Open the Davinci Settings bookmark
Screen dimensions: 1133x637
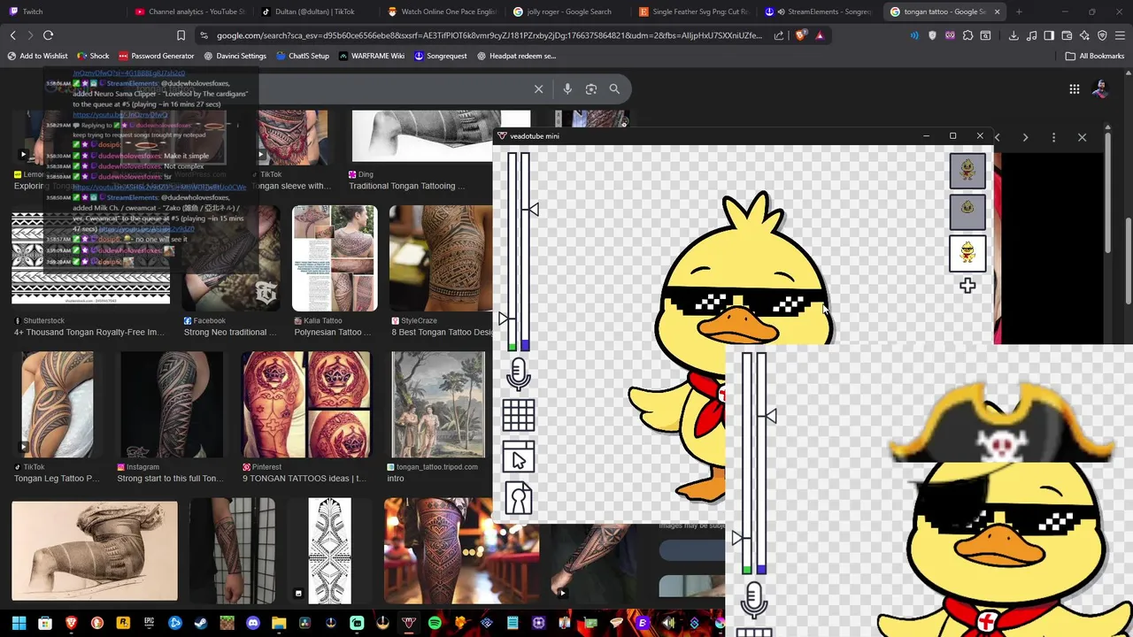pyautogui.click(x=235, y=56)
